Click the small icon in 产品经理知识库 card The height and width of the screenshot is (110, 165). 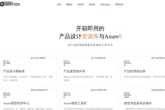click(127, 63)
